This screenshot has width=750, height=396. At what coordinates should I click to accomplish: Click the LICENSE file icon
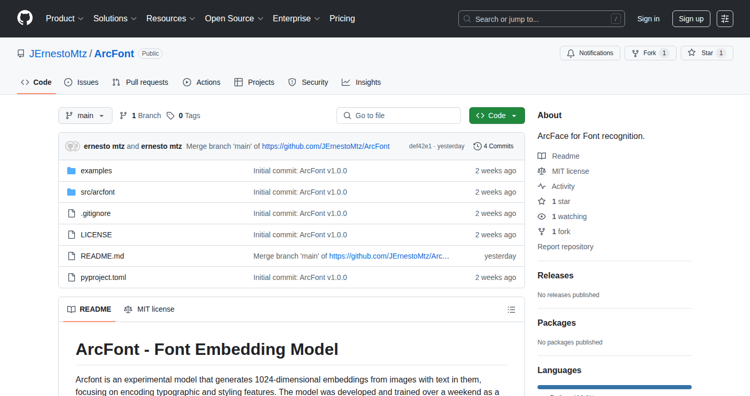71,235
